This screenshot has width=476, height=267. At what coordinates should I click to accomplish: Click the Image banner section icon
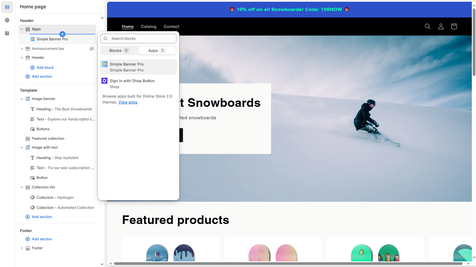pos(28,99)
